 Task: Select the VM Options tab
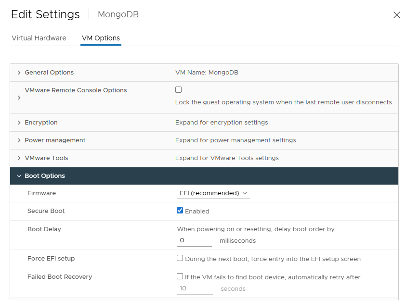click(101, 38)
